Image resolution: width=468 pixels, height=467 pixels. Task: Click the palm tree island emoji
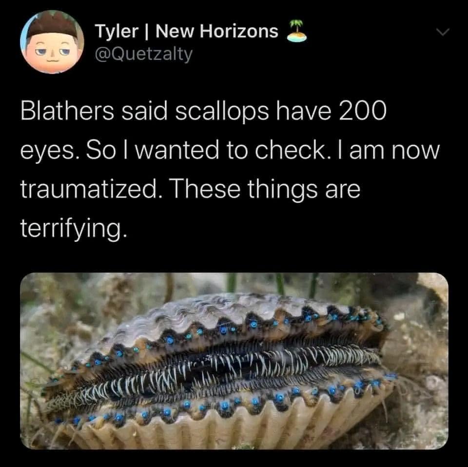point(297,31)
